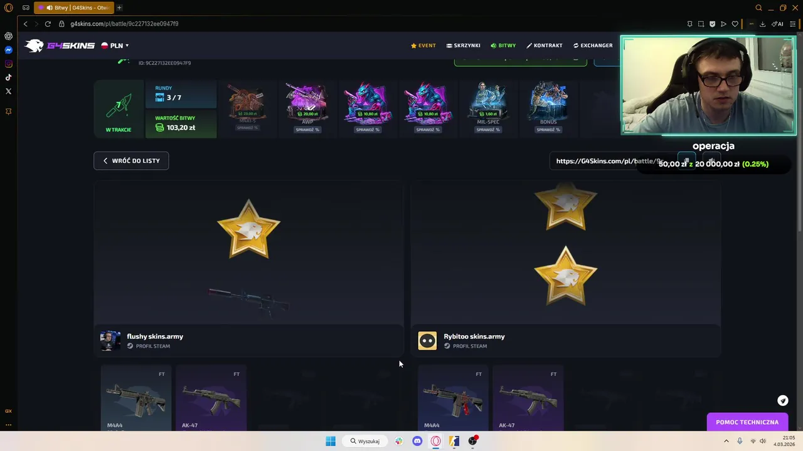Go back to previous page
The width and height of the screenshot is (803, 451).
(x=25, y=24)
